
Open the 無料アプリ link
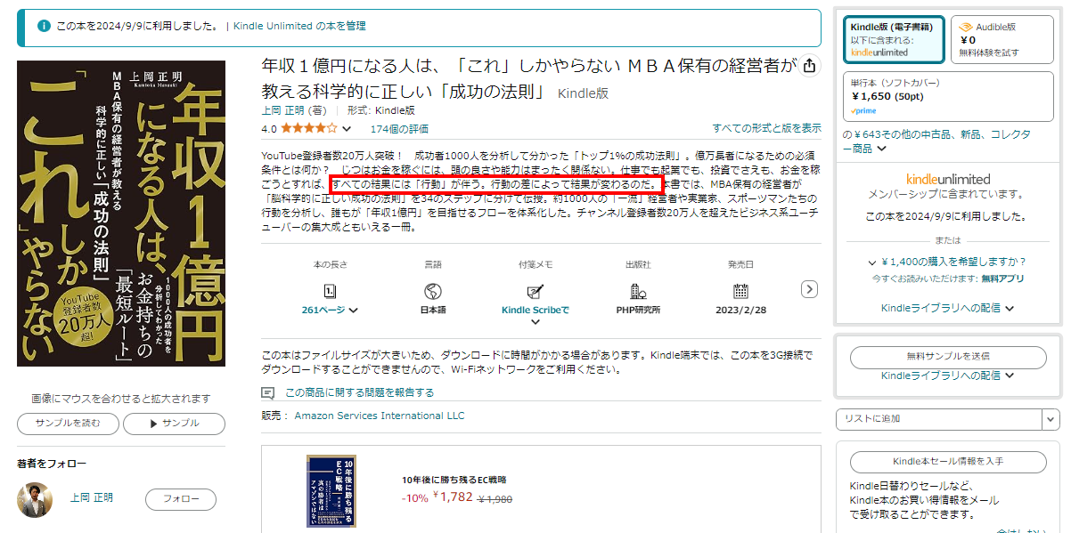[x=1002, y=279]
